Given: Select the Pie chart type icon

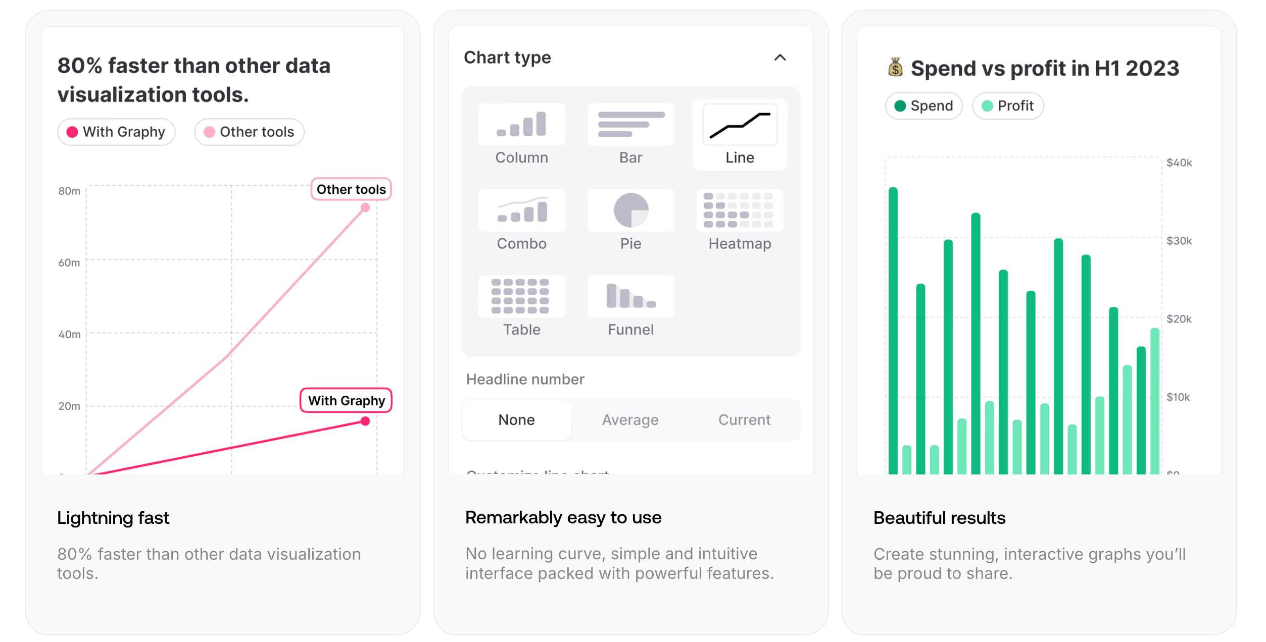Looking at the screenshot, I should 630,210.
